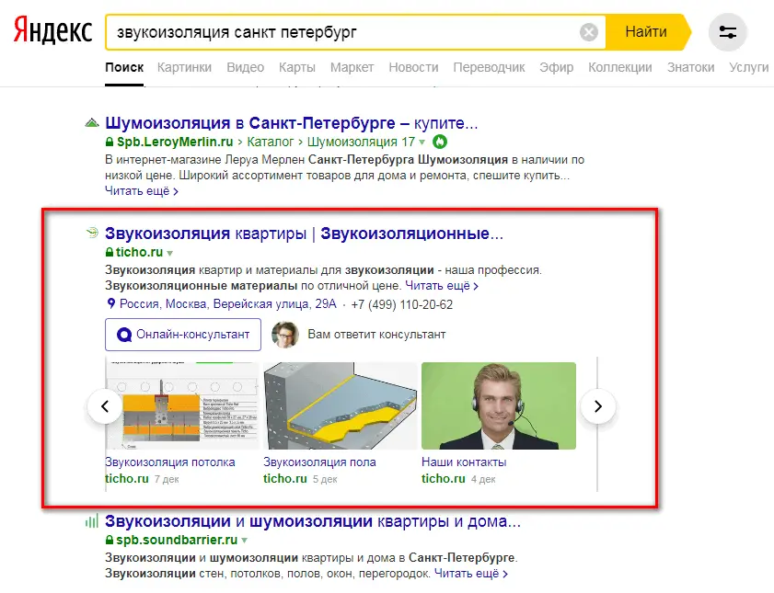Click the Вам ответит консультант text
Viewport: 774px width, 593px height.
point(376,335)
